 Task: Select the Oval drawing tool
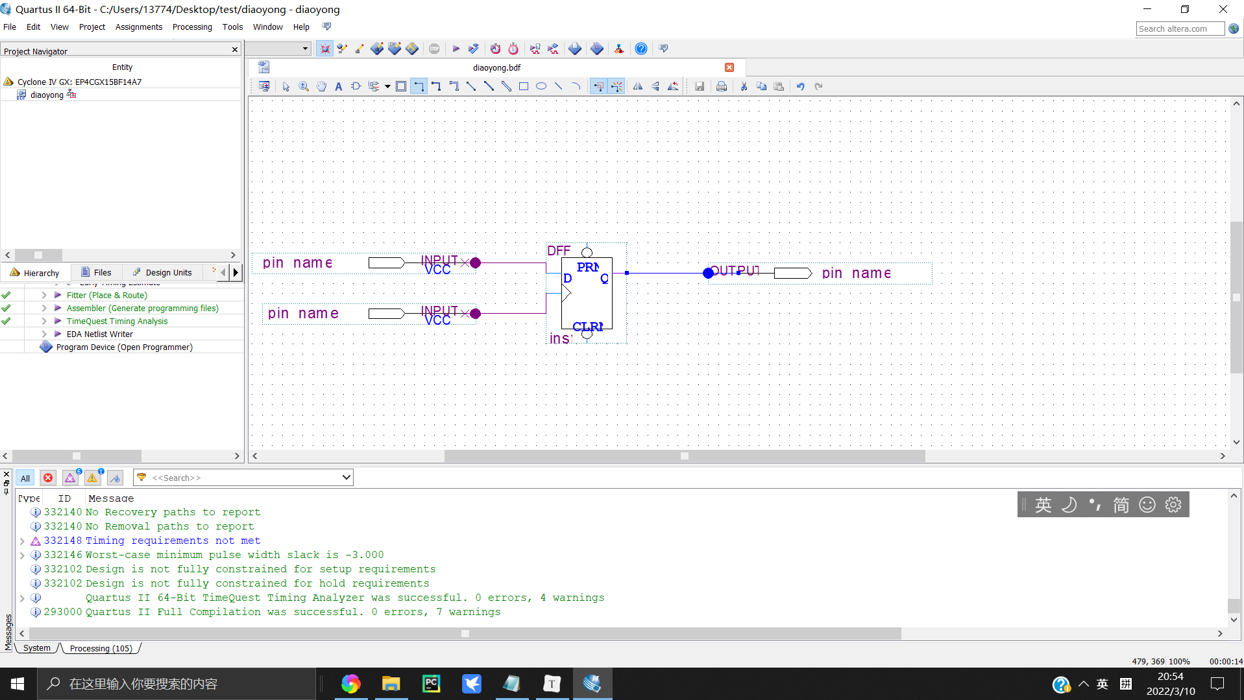coord(541,86)
